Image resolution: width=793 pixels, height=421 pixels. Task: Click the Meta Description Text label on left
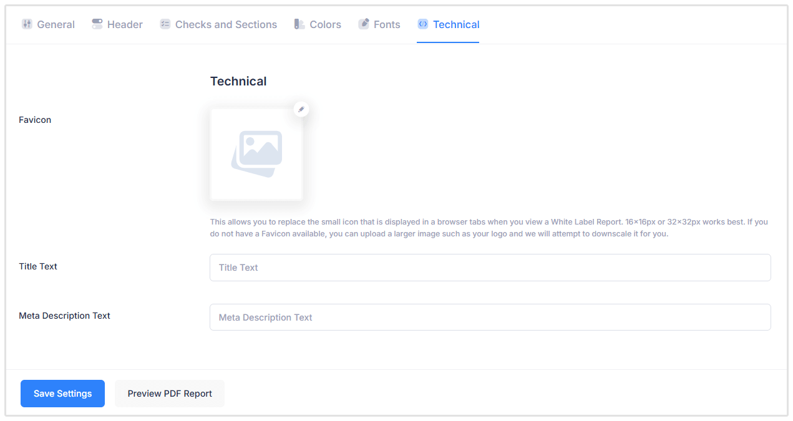click(x=64, y=316)
